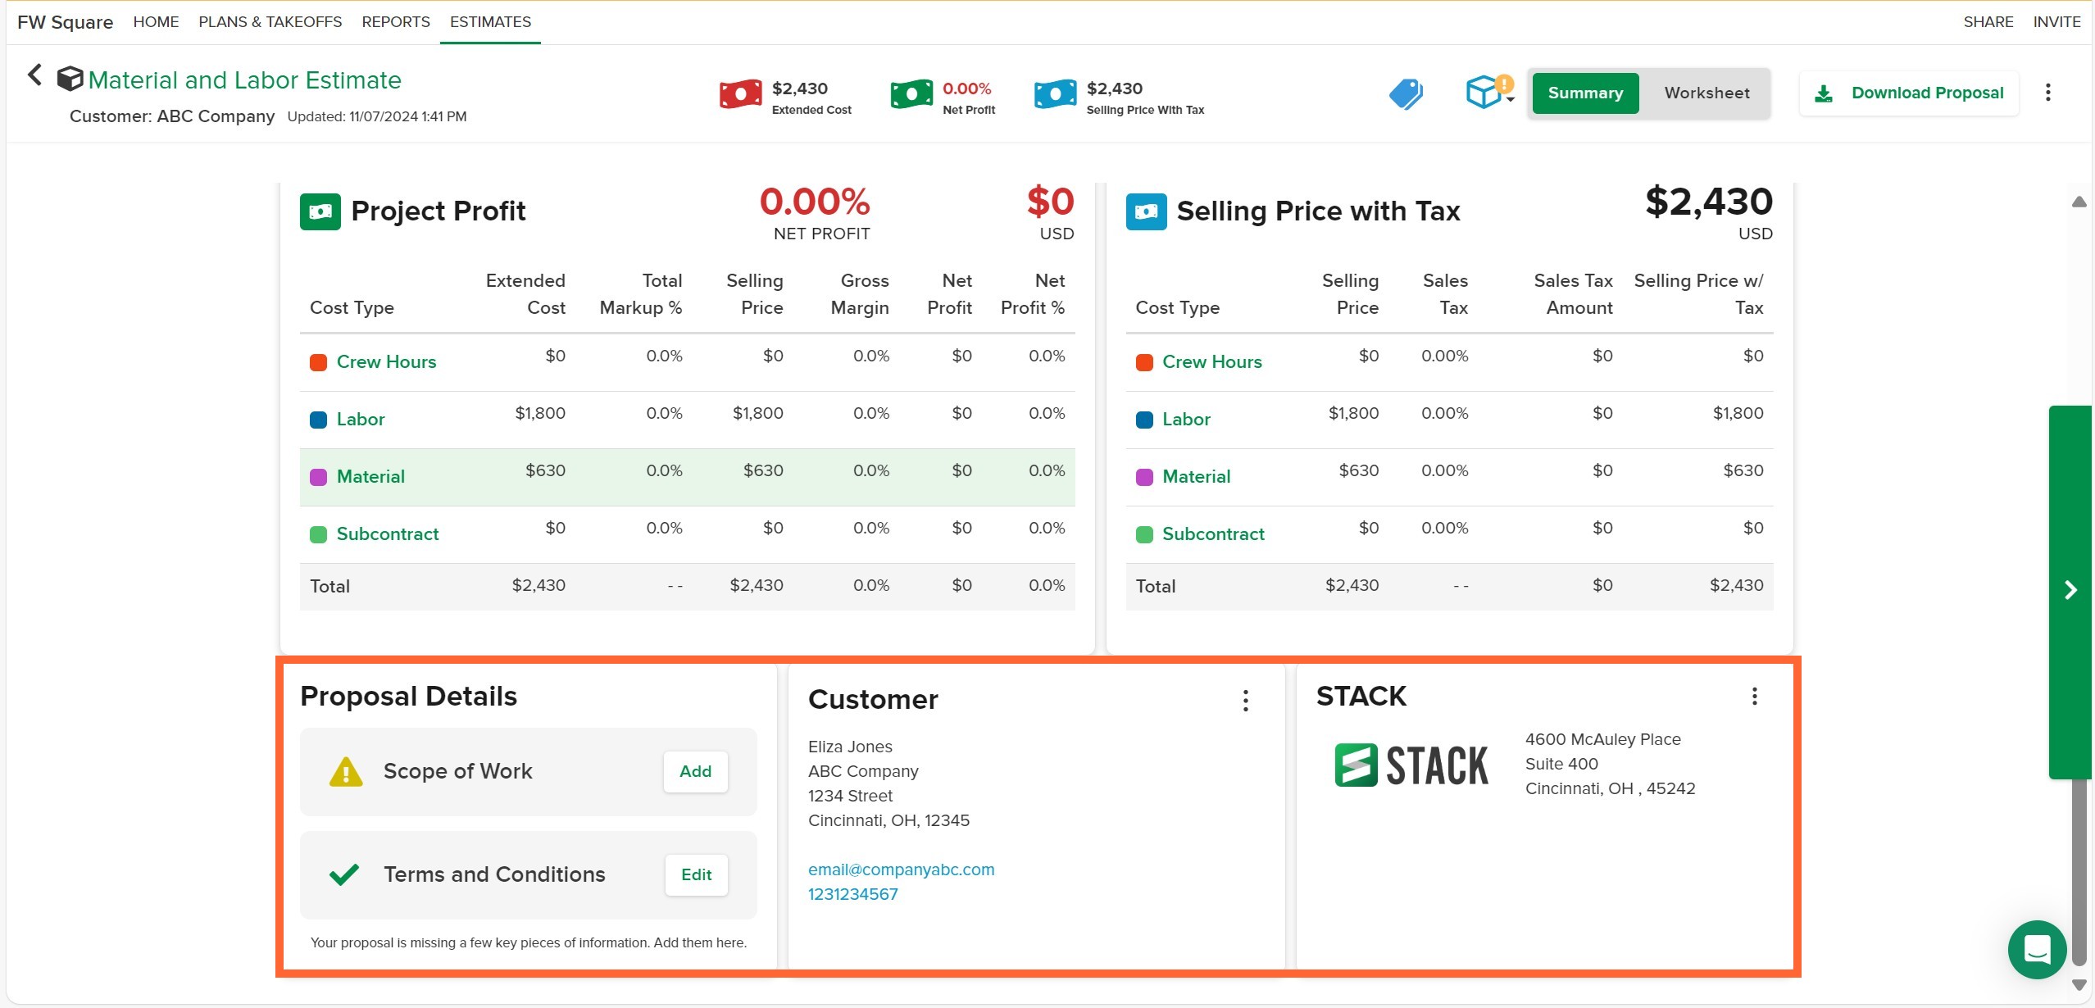Open the chat support bubble

coord(2037,950)
